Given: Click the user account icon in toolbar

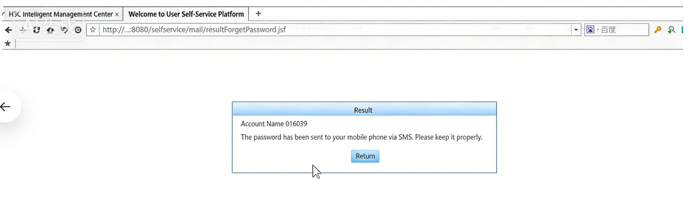Looking at the screenshot, I should click(671, 30).
